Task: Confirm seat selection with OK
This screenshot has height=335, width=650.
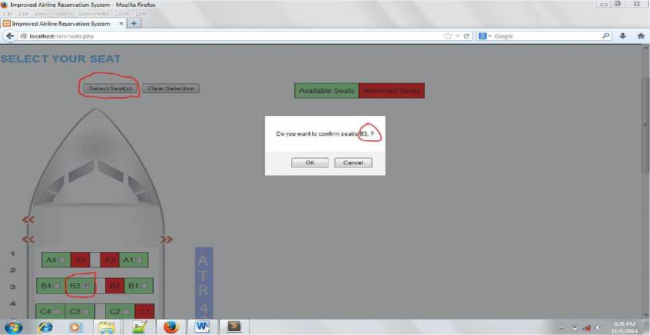Action: [309, 162]
